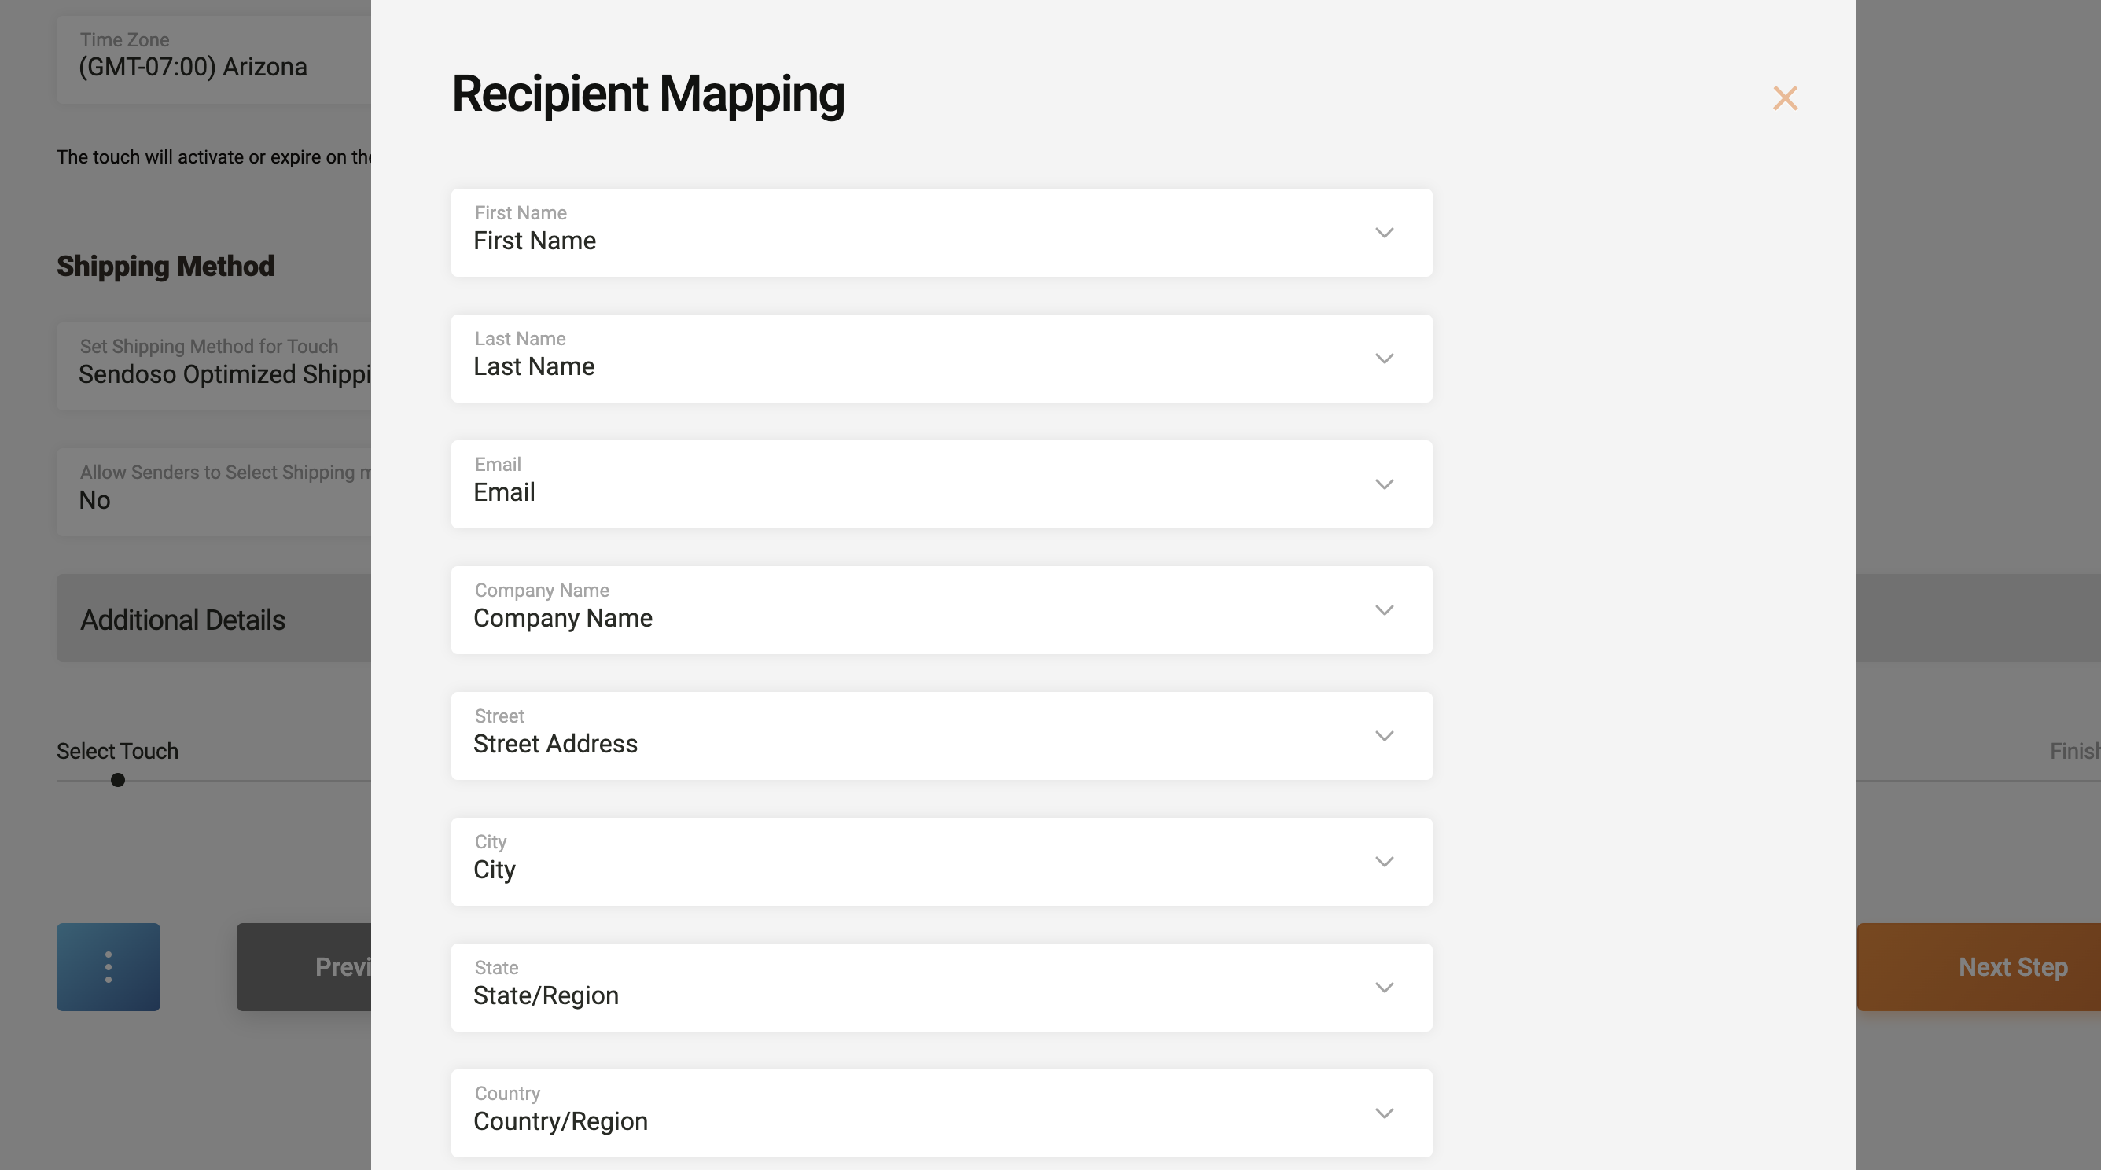
Task: Click the Email mapping chevron arrow
Action: coord(1384,484)
